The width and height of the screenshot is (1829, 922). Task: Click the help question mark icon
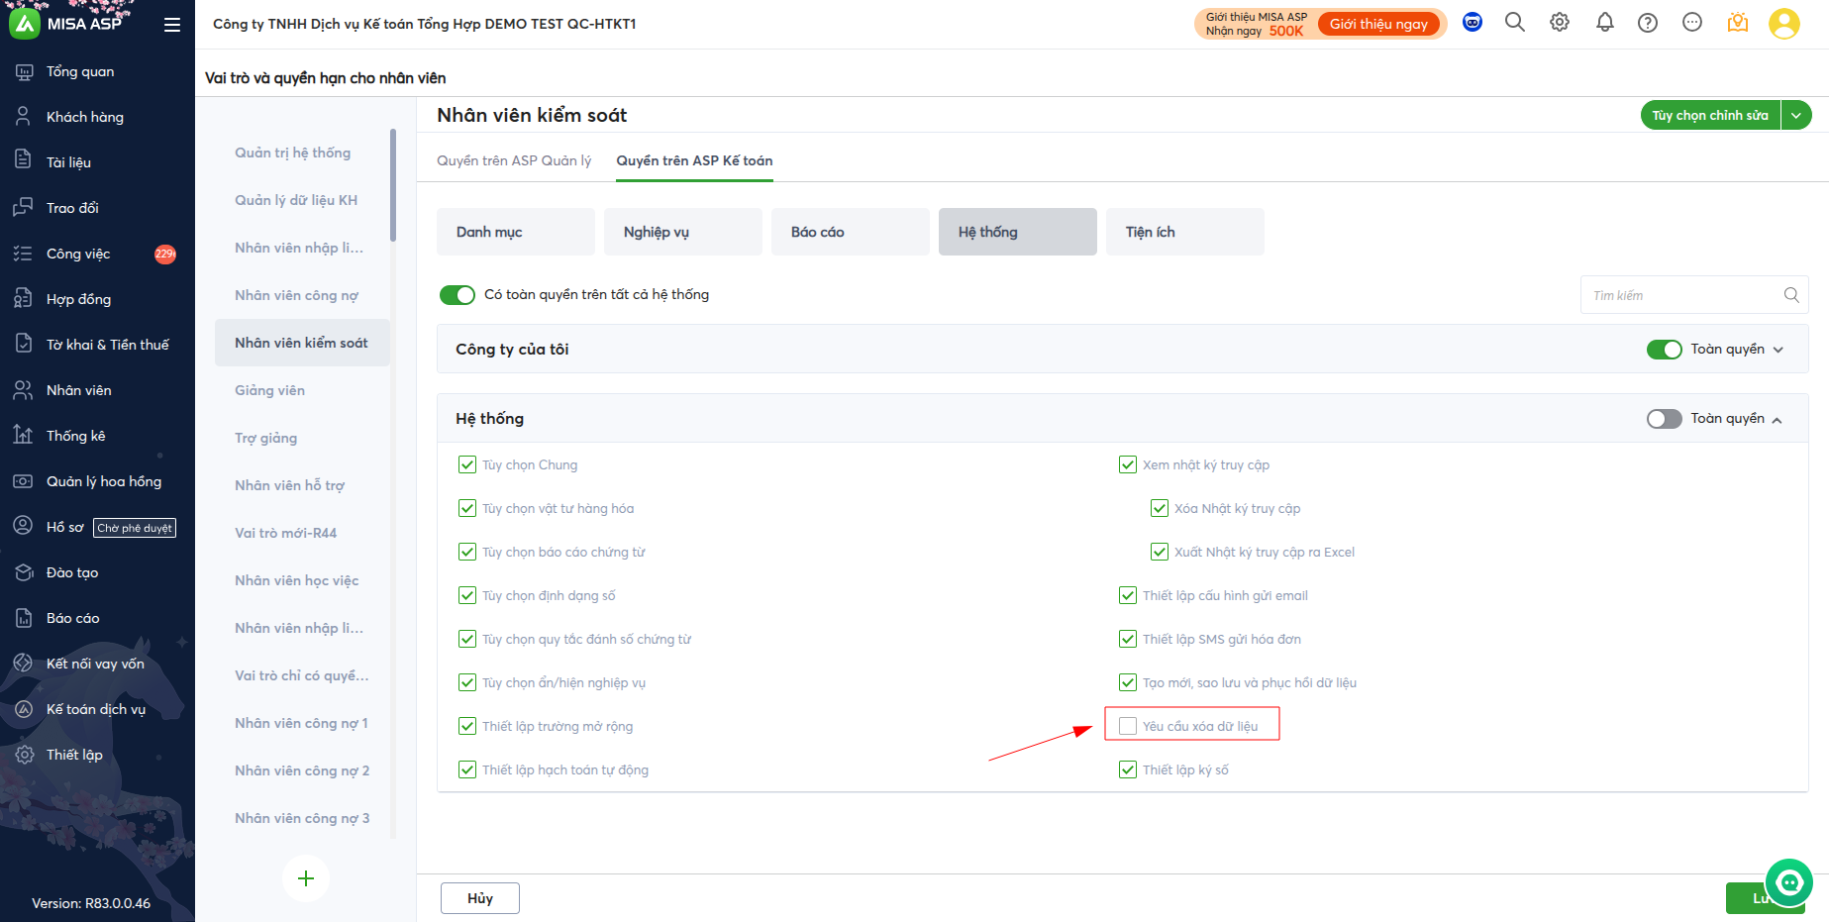[x=1648, y=23]
